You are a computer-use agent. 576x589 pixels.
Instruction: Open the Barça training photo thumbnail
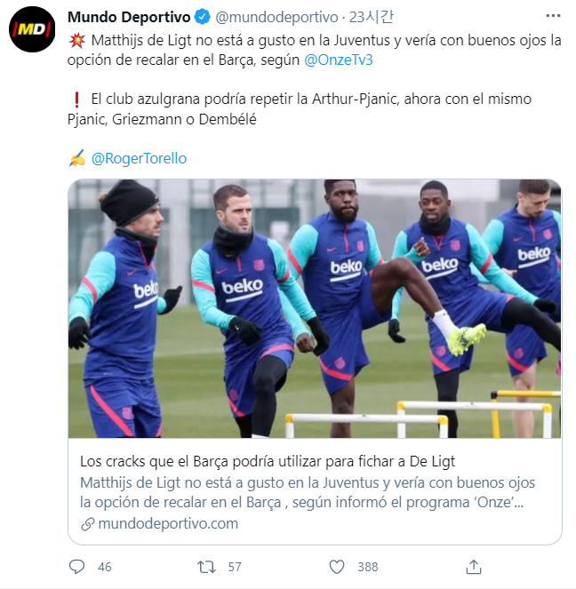coord(315,308)
